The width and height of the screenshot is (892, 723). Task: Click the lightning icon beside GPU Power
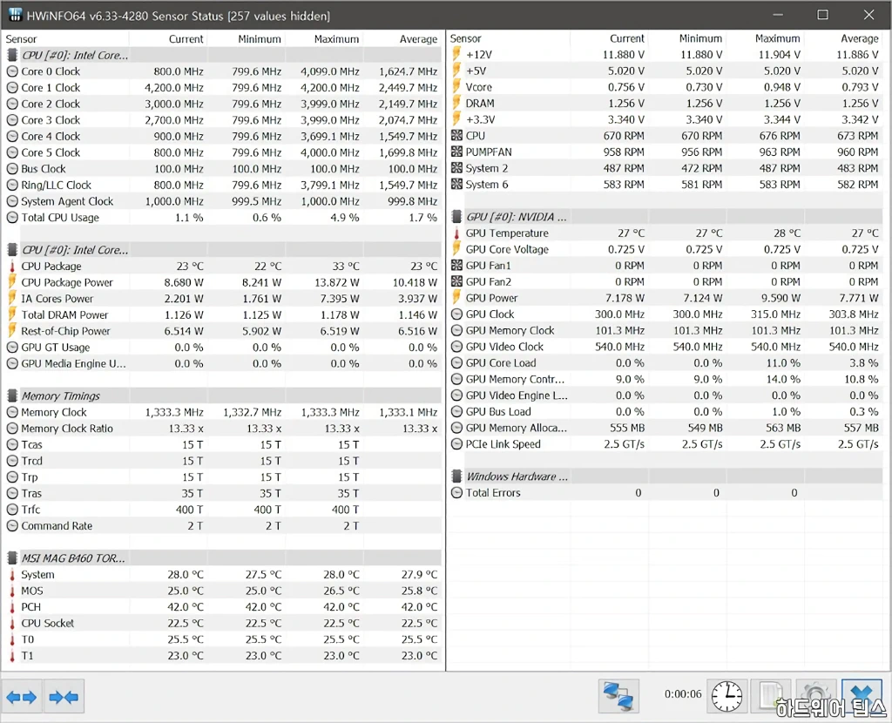(x=456, y=298)
